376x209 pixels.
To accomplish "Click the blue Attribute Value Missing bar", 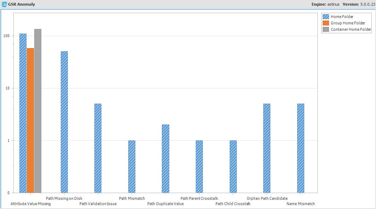I will pyautogui.click(x=23, y=113).
